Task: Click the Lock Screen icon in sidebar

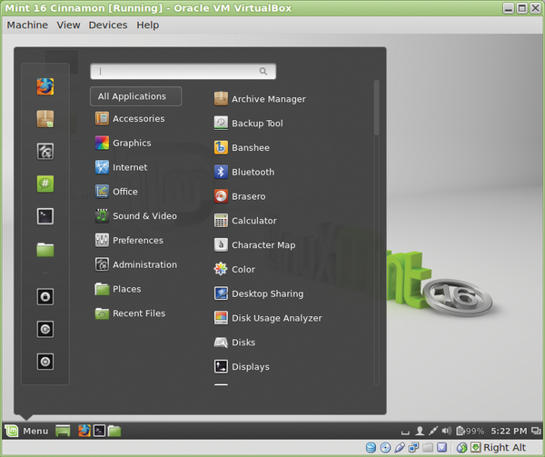Action: point(45,297)
